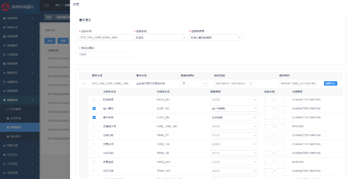Open the 选择系统 dropdown showing 标准区
This screenshot has height=179, width=349.
pyautogui.click(x=160, y=37)
